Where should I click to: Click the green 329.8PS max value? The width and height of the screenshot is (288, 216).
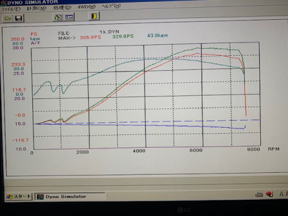coord(123,37)
